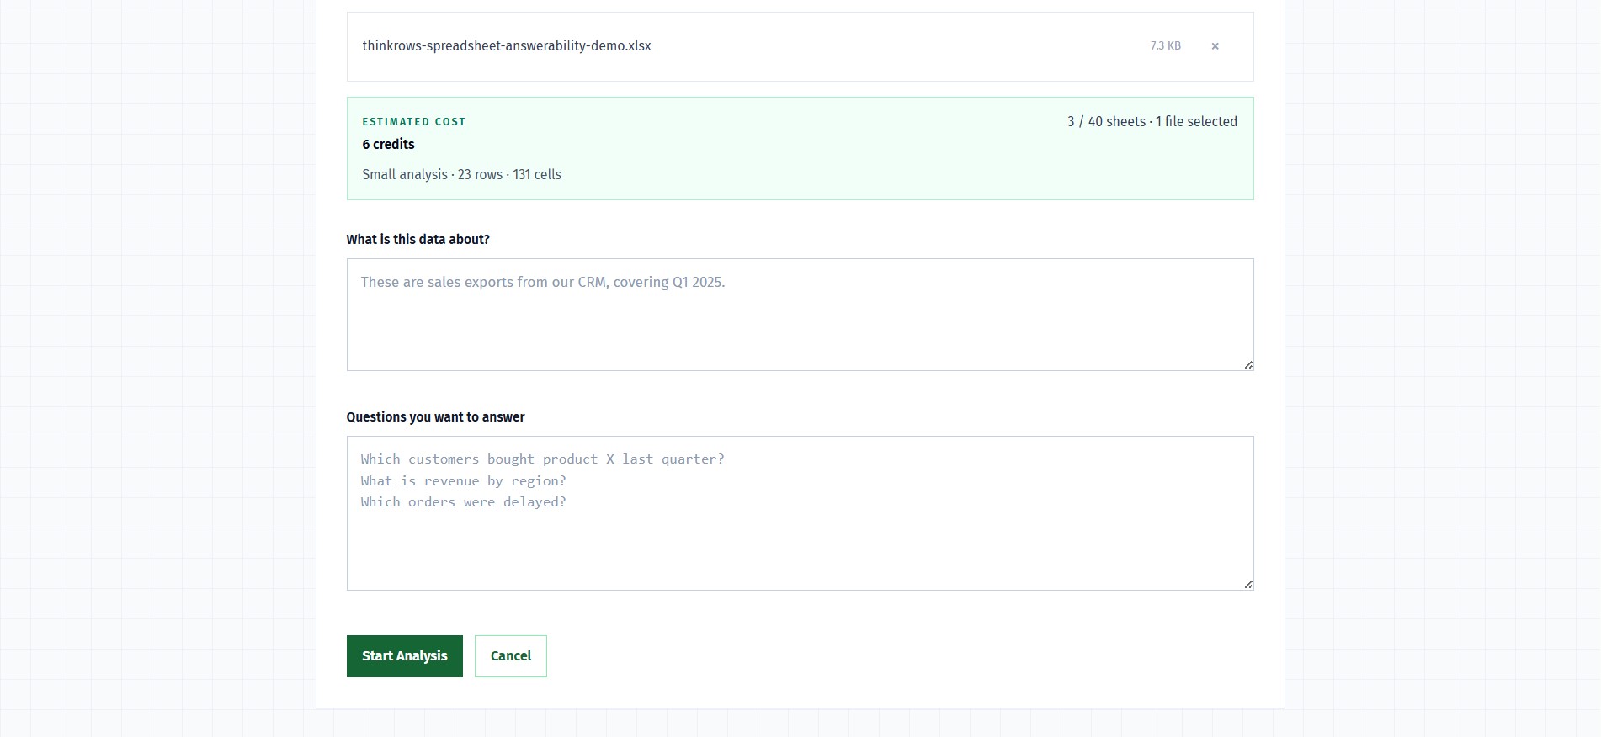Grab the resize handle of the questions textarea
This screenshot has height=737, width=1601.
1248,585
